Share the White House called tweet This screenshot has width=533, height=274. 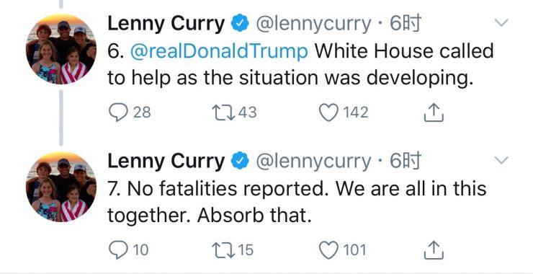click(434, 112)
